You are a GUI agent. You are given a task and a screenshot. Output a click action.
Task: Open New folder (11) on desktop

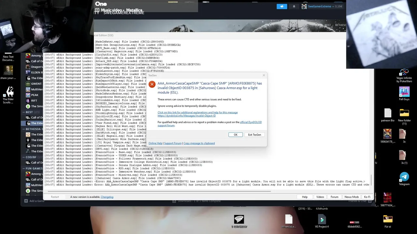pyautogui.click(x=404, y=117)
